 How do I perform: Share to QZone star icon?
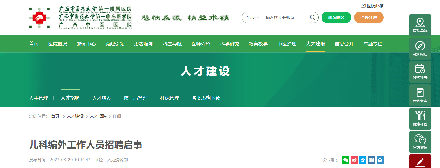[363, 160]
